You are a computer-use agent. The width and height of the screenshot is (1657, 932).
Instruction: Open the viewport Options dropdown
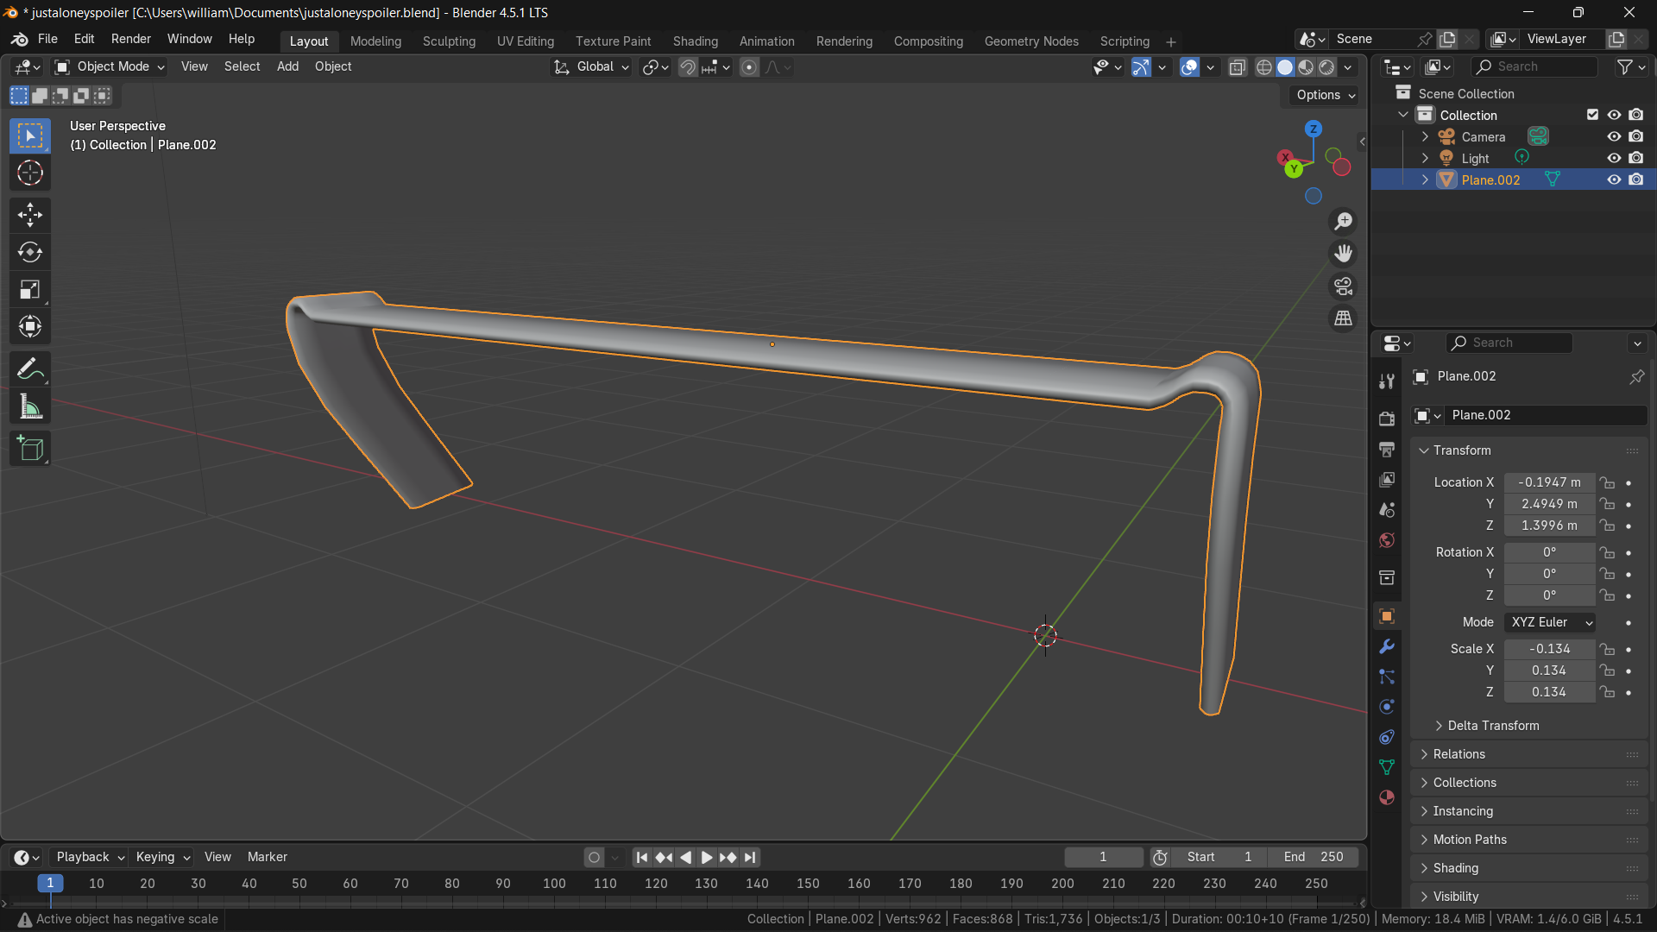1326,95
